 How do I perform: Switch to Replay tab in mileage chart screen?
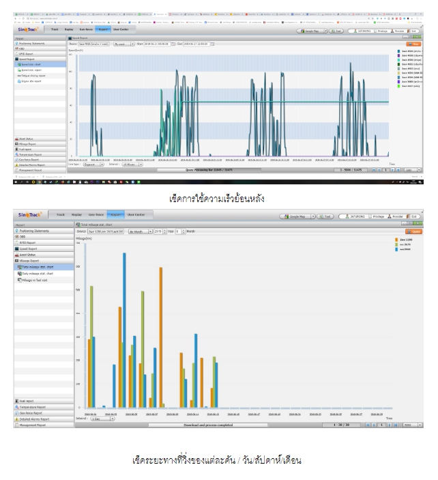point(77,215)
